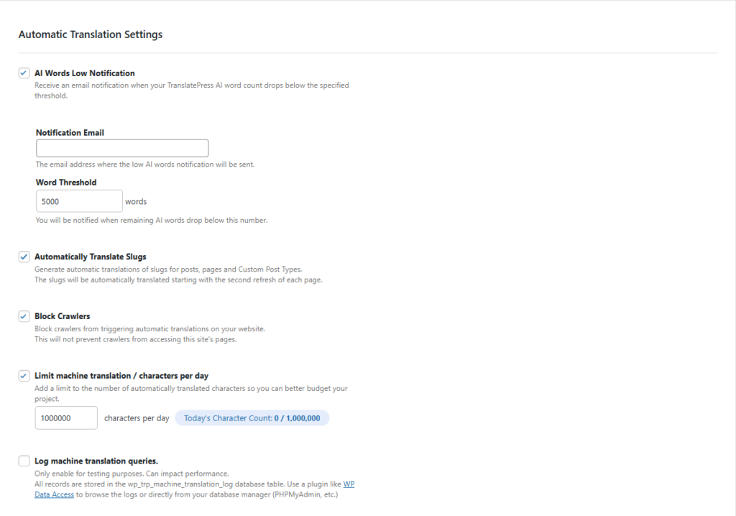Viewport: 736px width, 516px height.
Task: Click the characters per day limit field
Action: pos(66,418)
